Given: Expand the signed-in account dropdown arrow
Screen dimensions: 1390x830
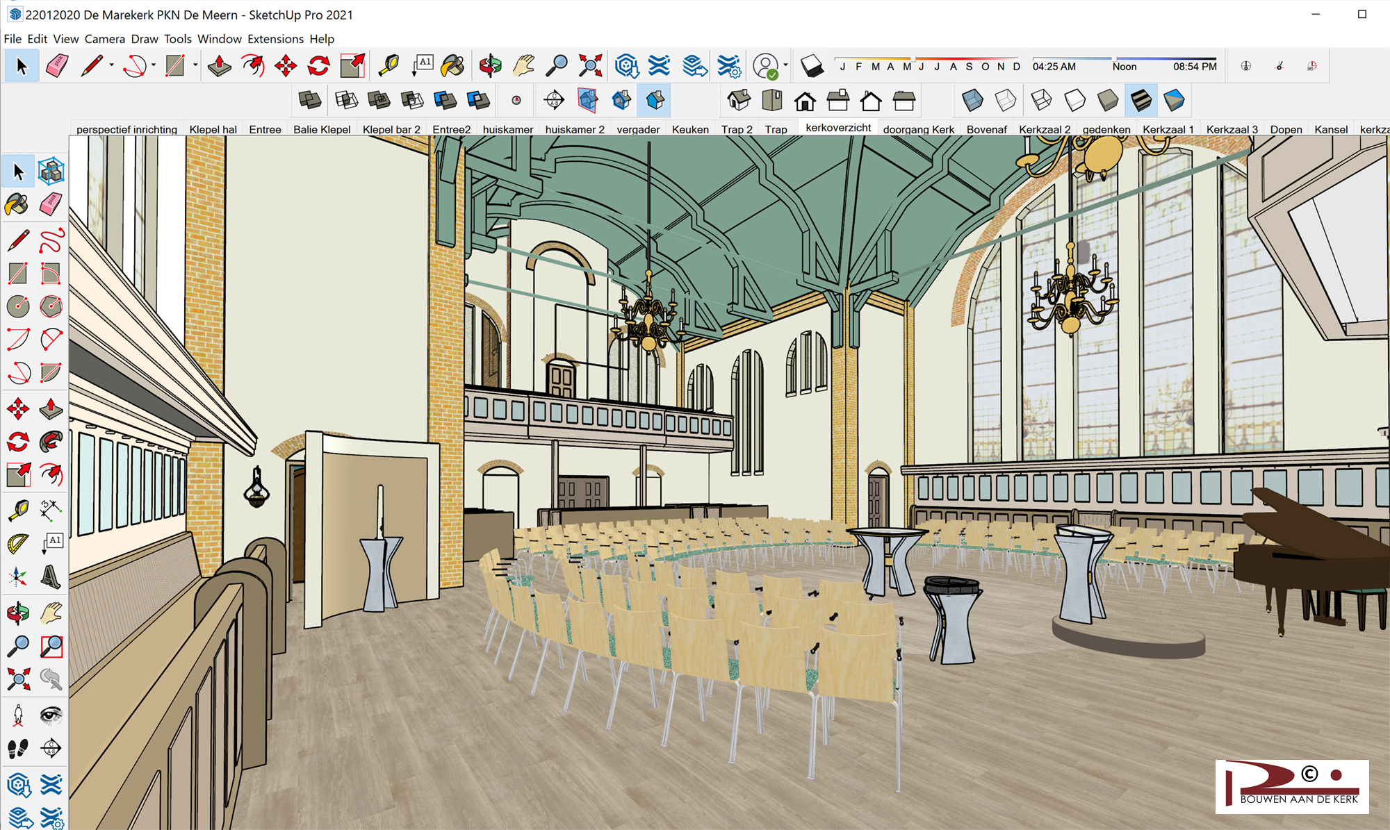Looking at the screenshot, I should coord(786,66).
